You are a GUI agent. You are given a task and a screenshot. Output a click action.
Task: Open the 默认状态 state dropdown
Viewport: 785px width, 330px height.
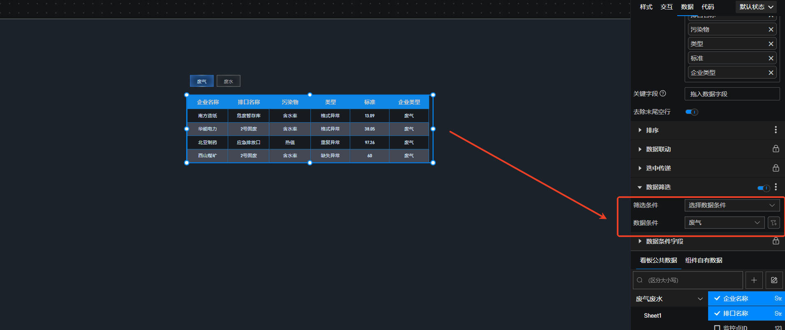pos(756,7)
